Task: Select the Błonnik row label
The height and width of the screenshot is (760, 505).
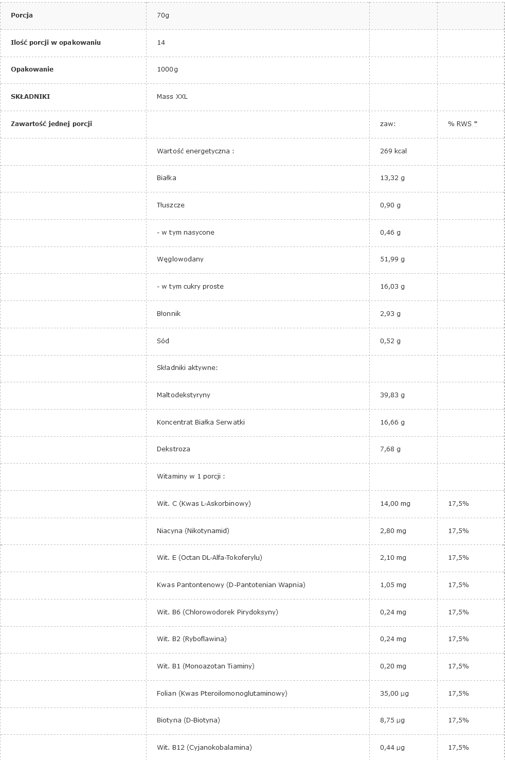Action: (x=169, y=314)
